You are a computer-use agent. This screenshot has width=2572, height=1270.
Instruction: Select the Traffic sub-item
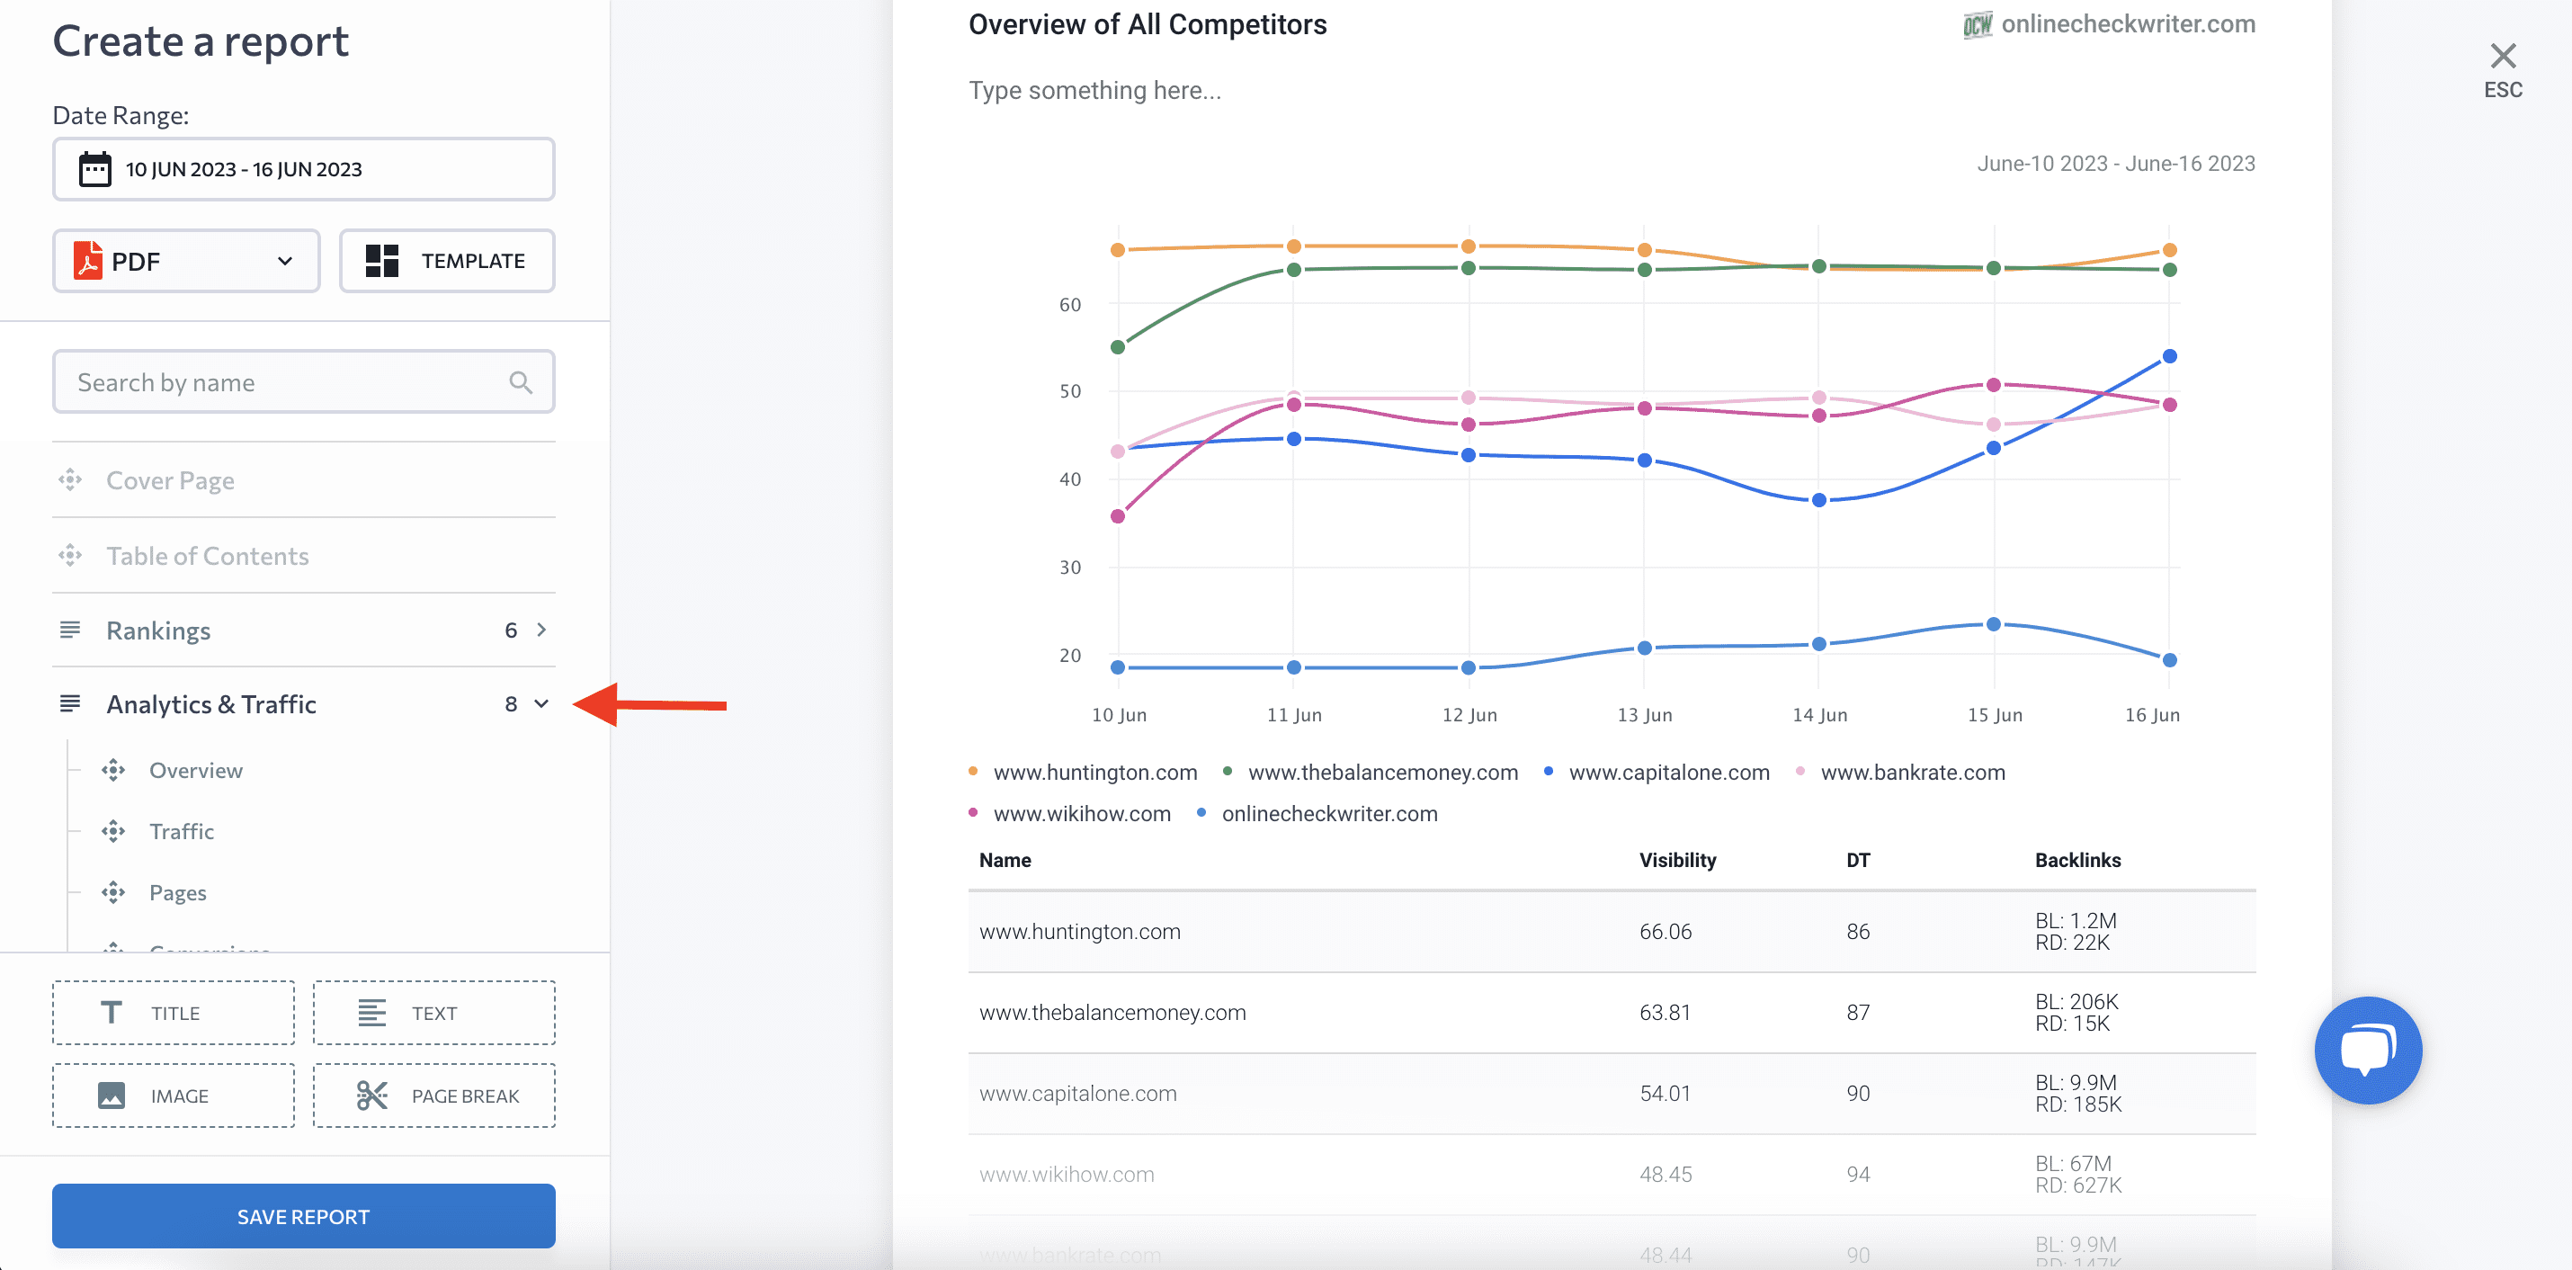tap(182, 831)
